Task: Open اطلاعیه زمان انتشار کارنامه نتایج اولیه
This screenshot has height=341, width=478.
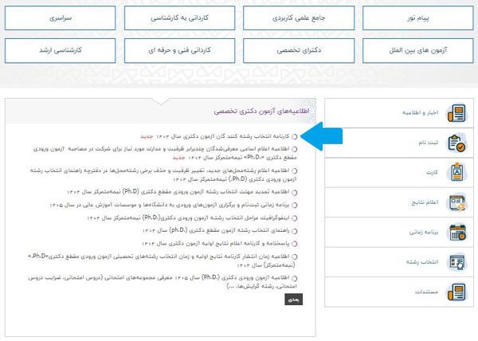Action: click(162, 261)
